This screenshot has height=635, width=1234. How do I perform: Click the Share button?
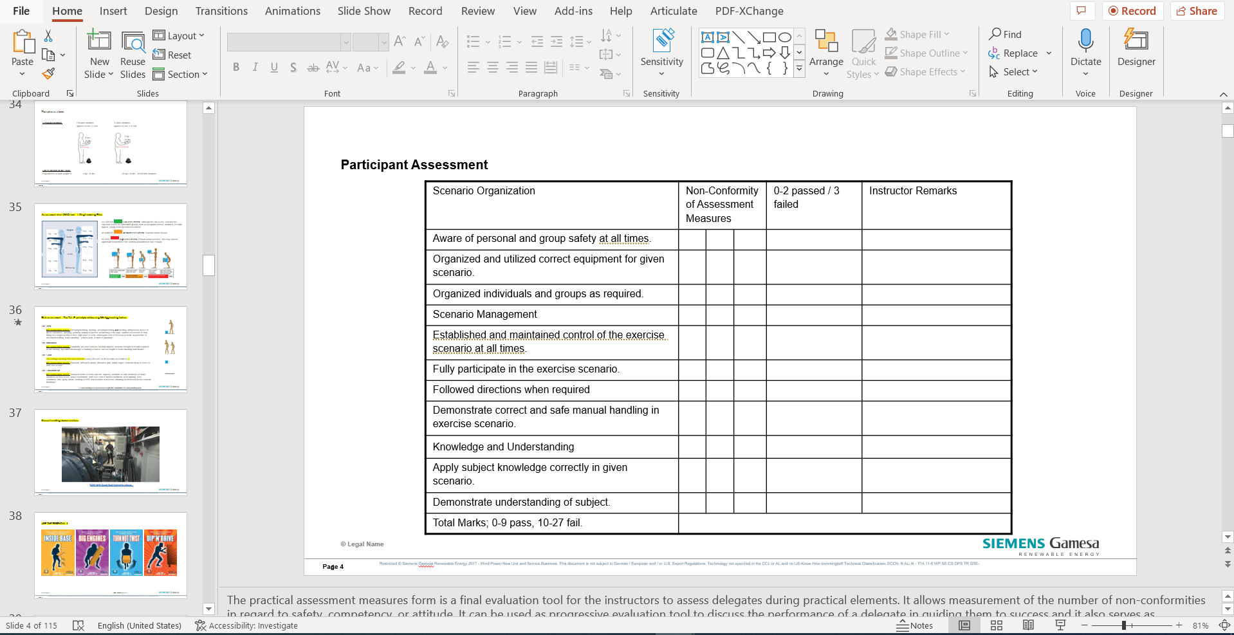pyautogui.click(x=1197, y=11)
